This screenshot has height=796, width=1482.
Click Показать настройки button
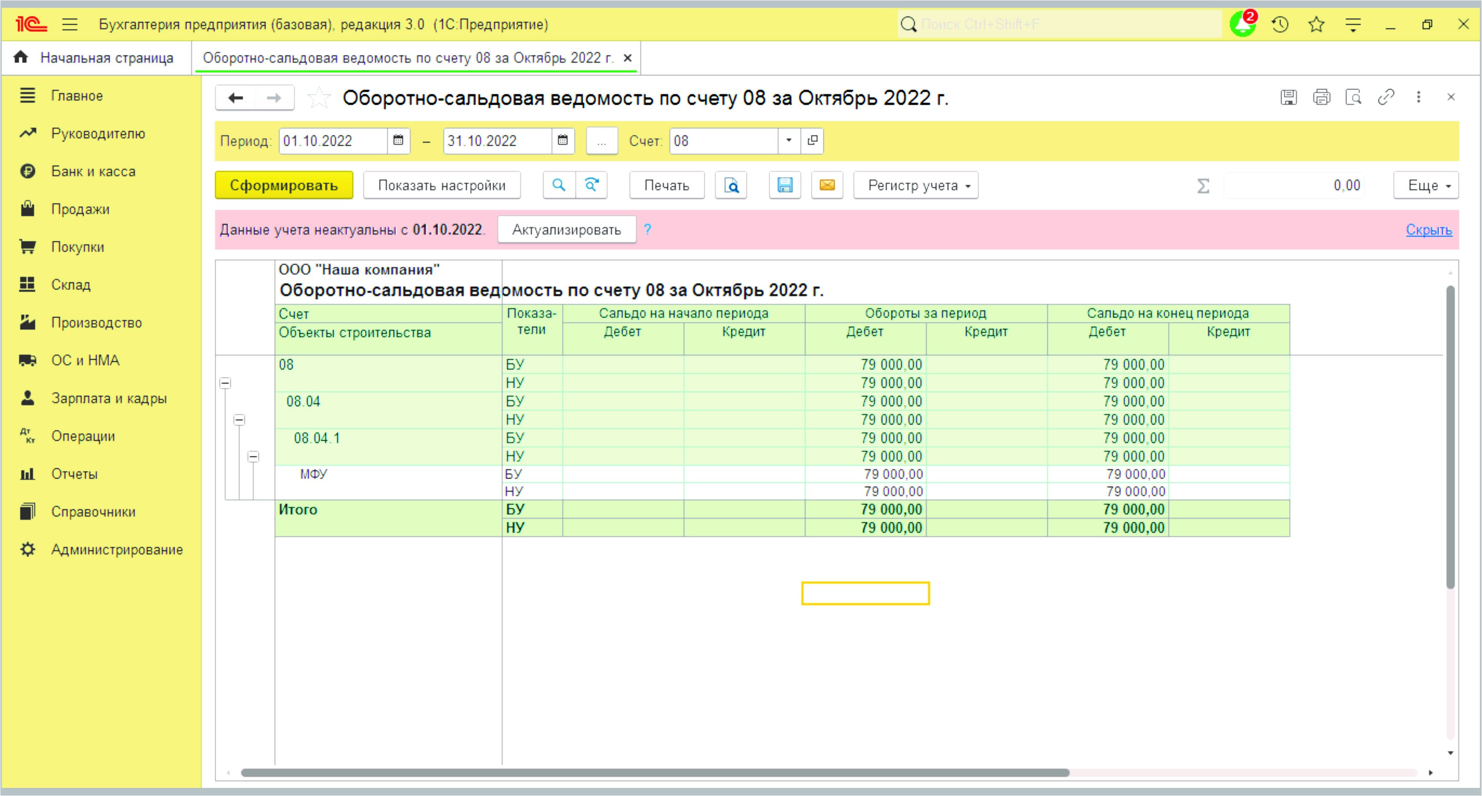click(x=441, y=185)
